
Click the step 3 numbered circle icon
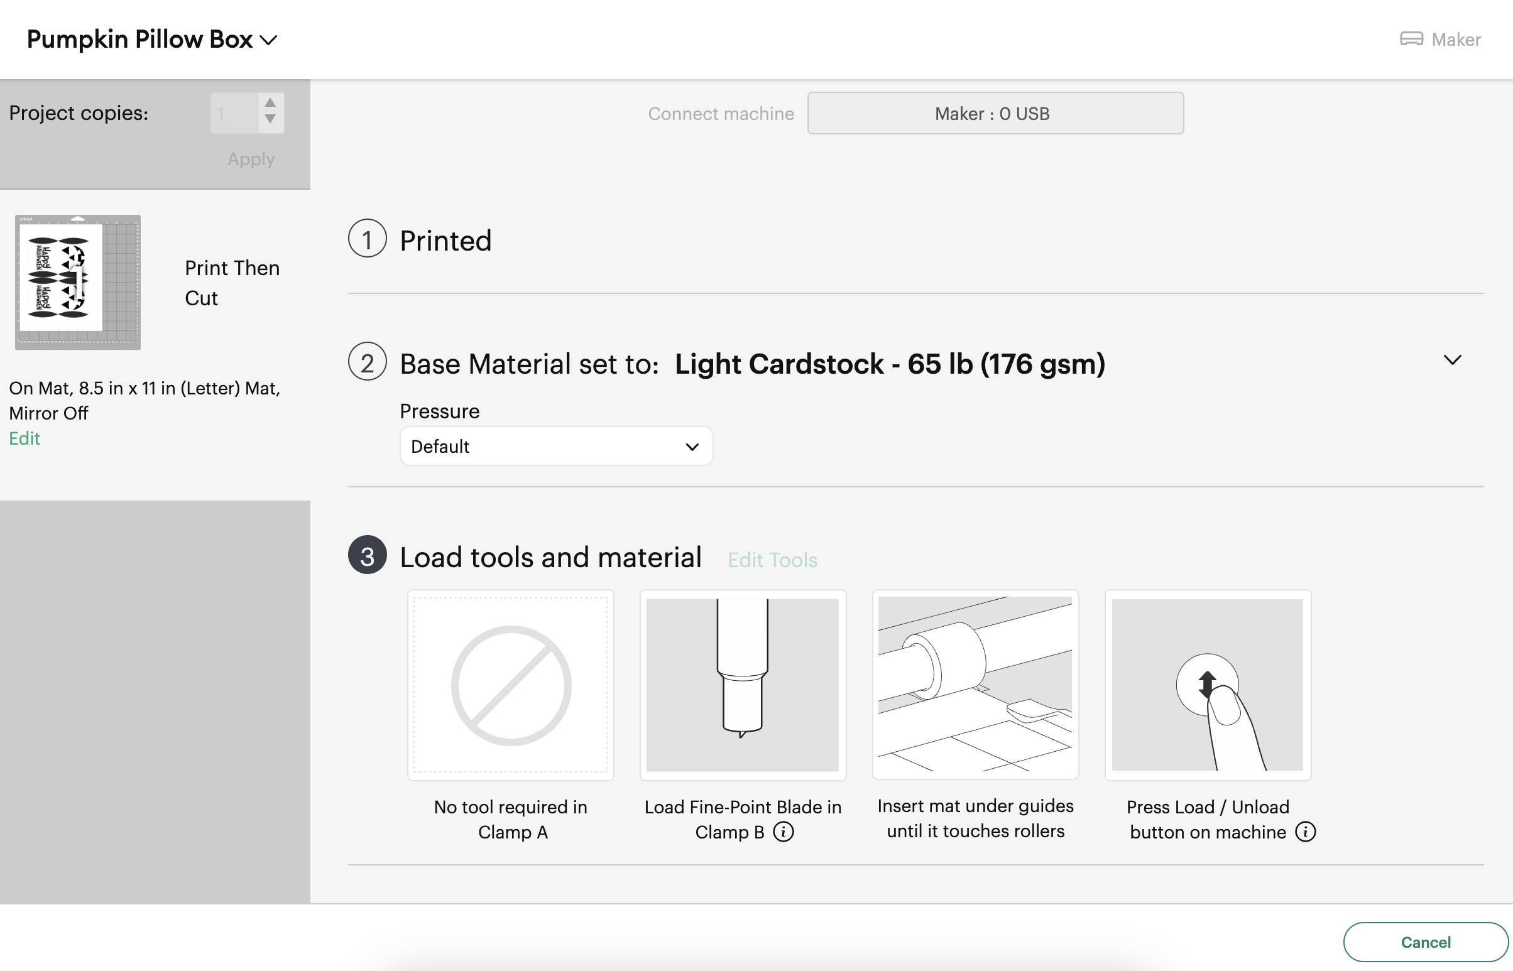pos(367,555)
